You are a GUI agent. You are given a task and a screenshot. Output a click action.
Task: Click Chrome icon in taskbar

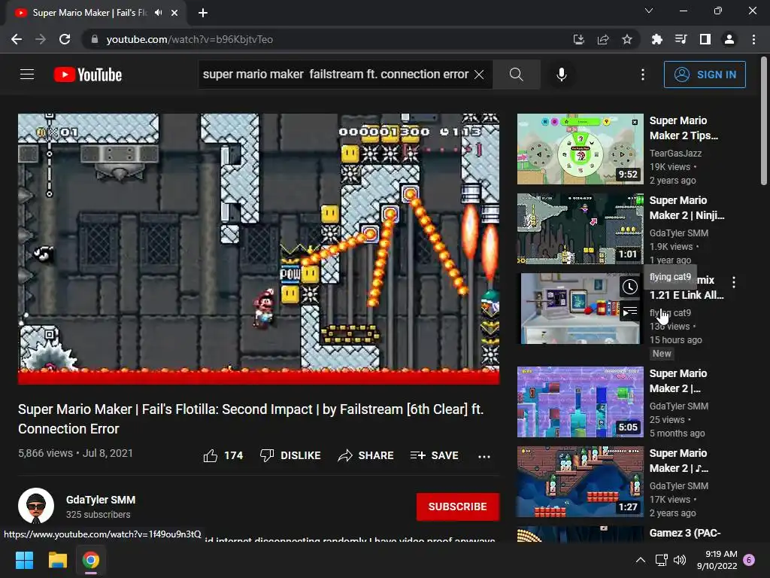91,560
